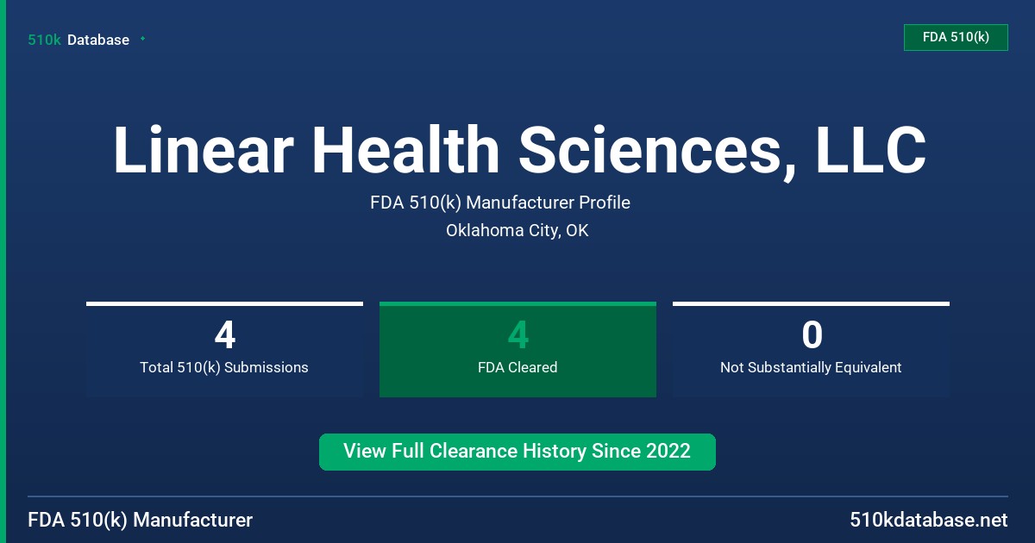The image size is (1035, 543).
Task: Click the Oklahoma City, OK location text
Action: pyautogui.click(x=517, y=231)
